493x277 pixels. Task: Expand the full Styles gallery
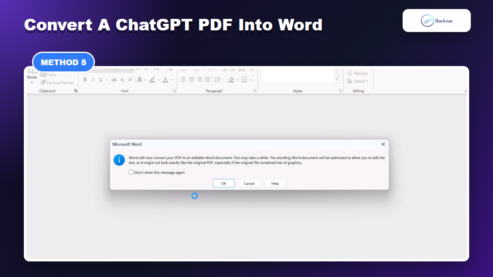337,79
